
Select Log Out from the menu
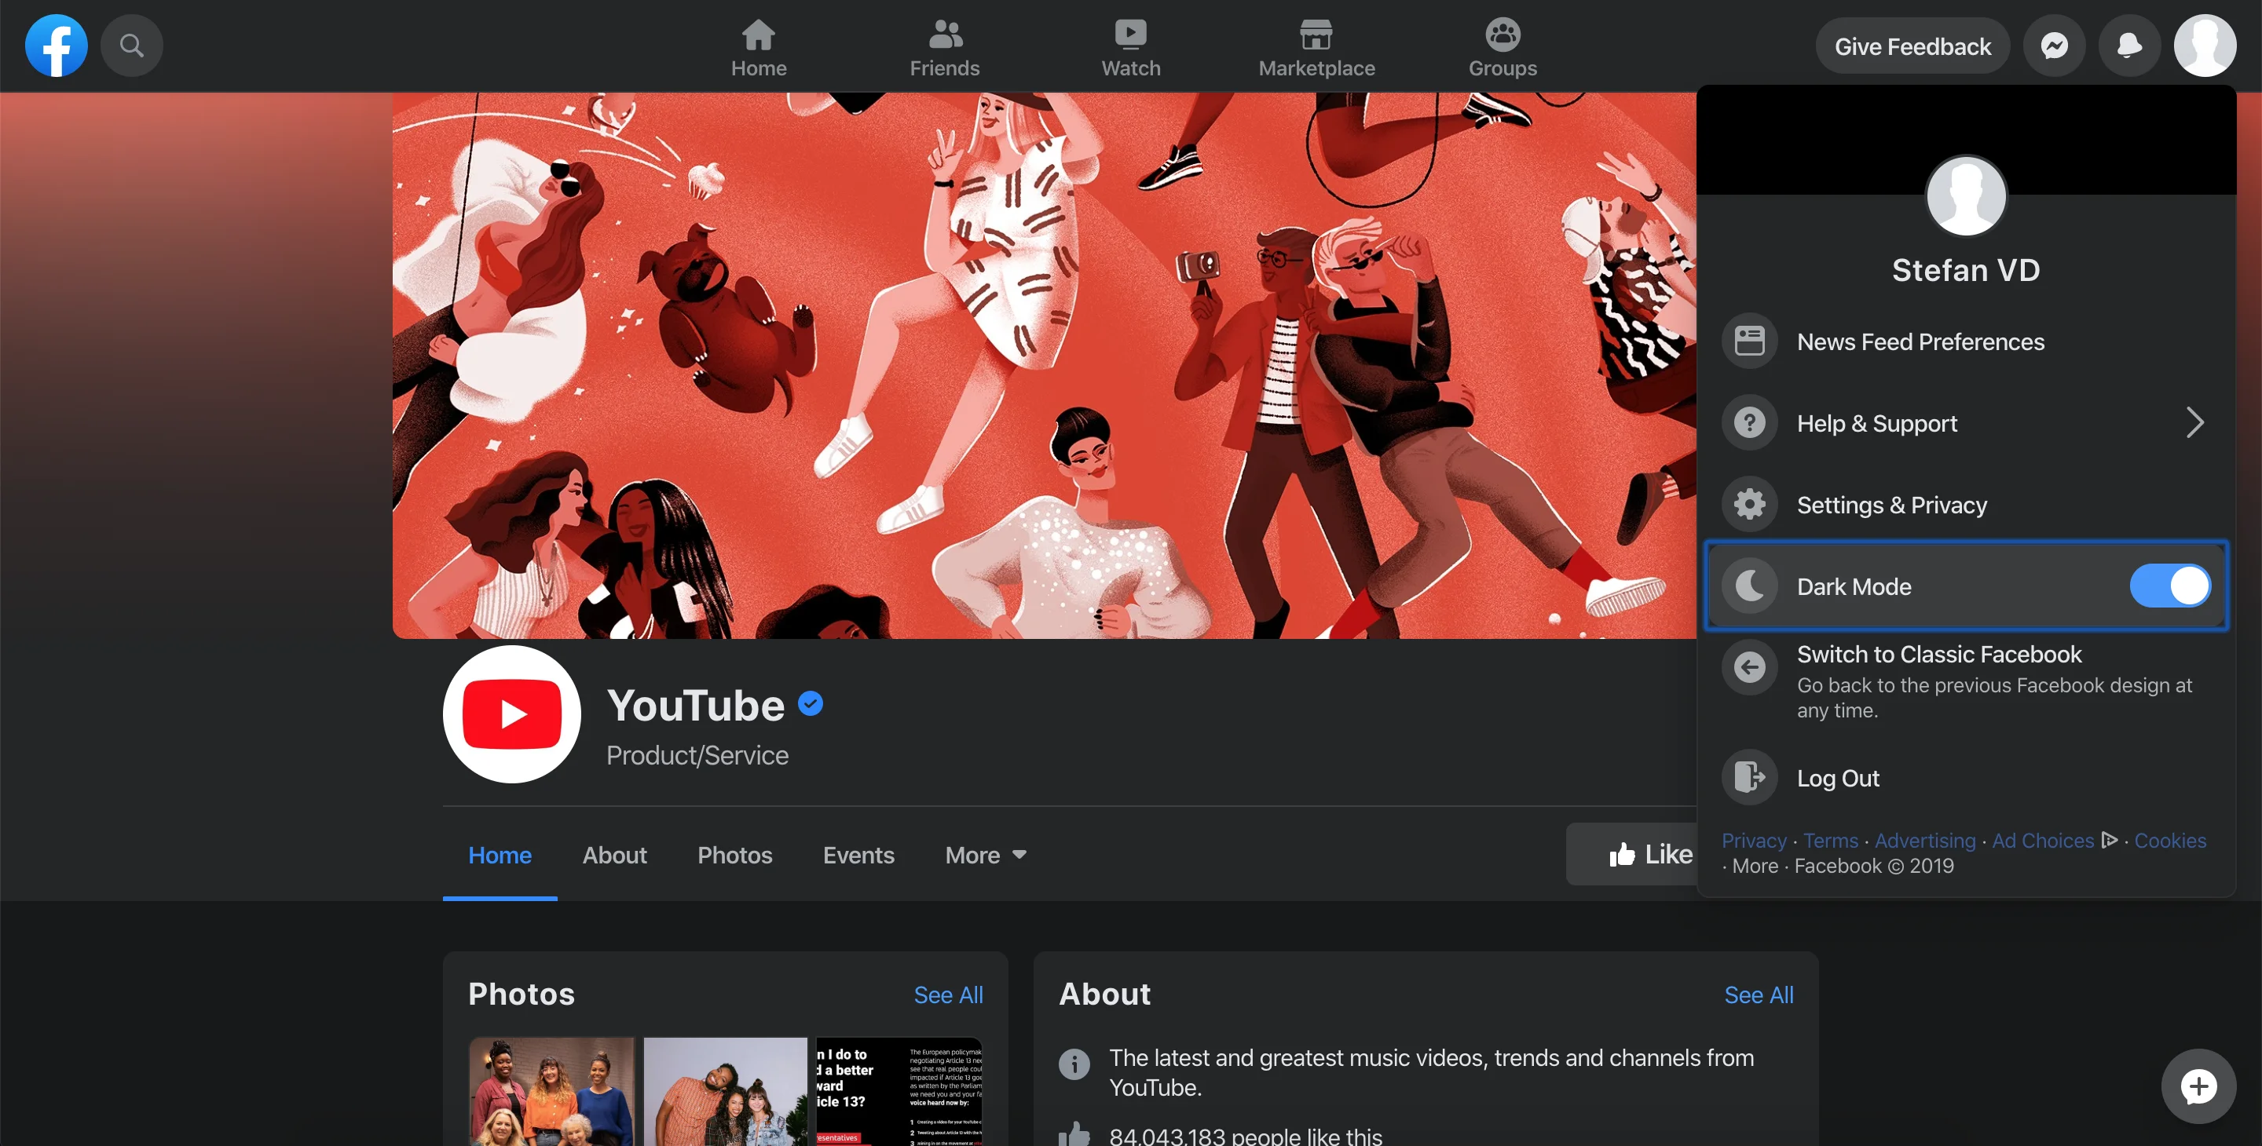pyautogui.click(x=1966, y=776)
